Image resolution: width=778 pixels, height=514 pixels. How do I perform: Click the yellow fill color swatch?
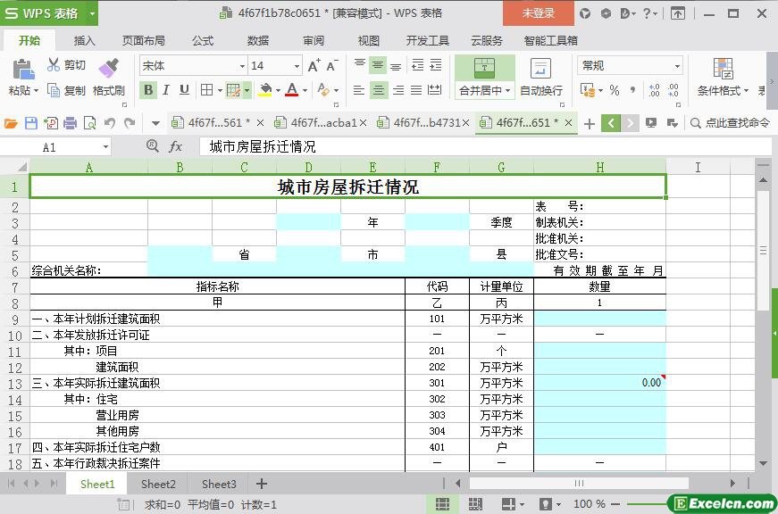[264, 90]
